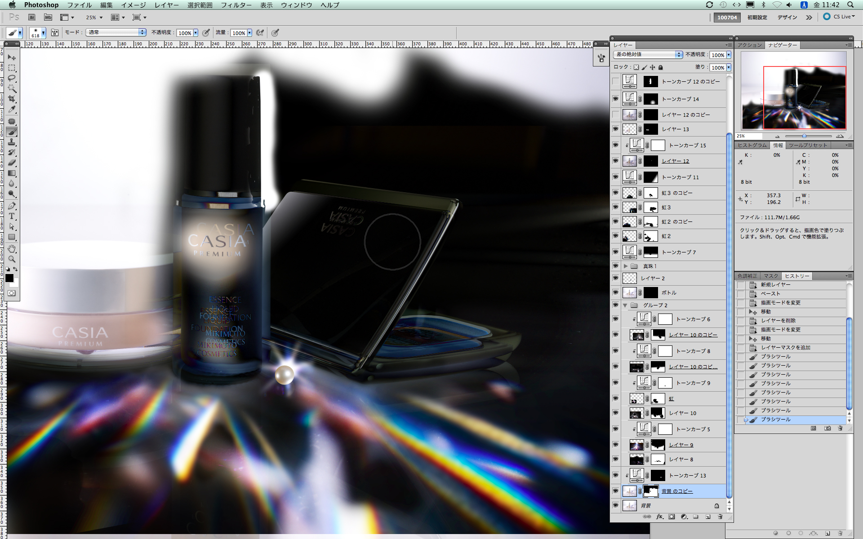Switch to the ヒストグラム tab
863x539 pixels.
point(752,146)
